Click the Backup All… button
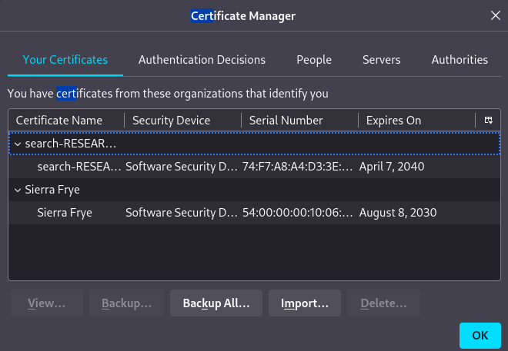This screenshot has width=508, height=351. click(x=216, y=303)
